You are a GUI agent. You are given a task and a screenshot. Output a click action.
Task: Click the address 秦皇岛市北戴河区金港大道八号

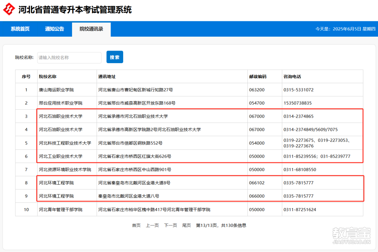pyautogui.click(x=129, y=196)
